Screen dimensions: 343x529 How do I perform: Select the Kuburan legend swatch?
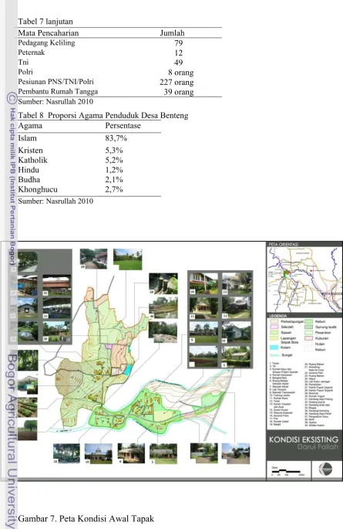click(x=308, y=338)
